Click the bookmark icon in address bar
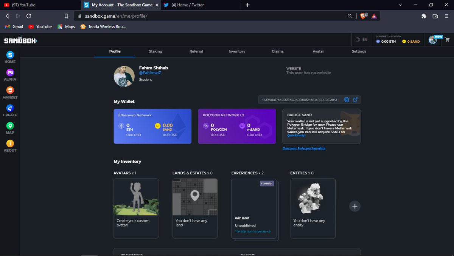454x256 pixels. click(x=66, y=16)
